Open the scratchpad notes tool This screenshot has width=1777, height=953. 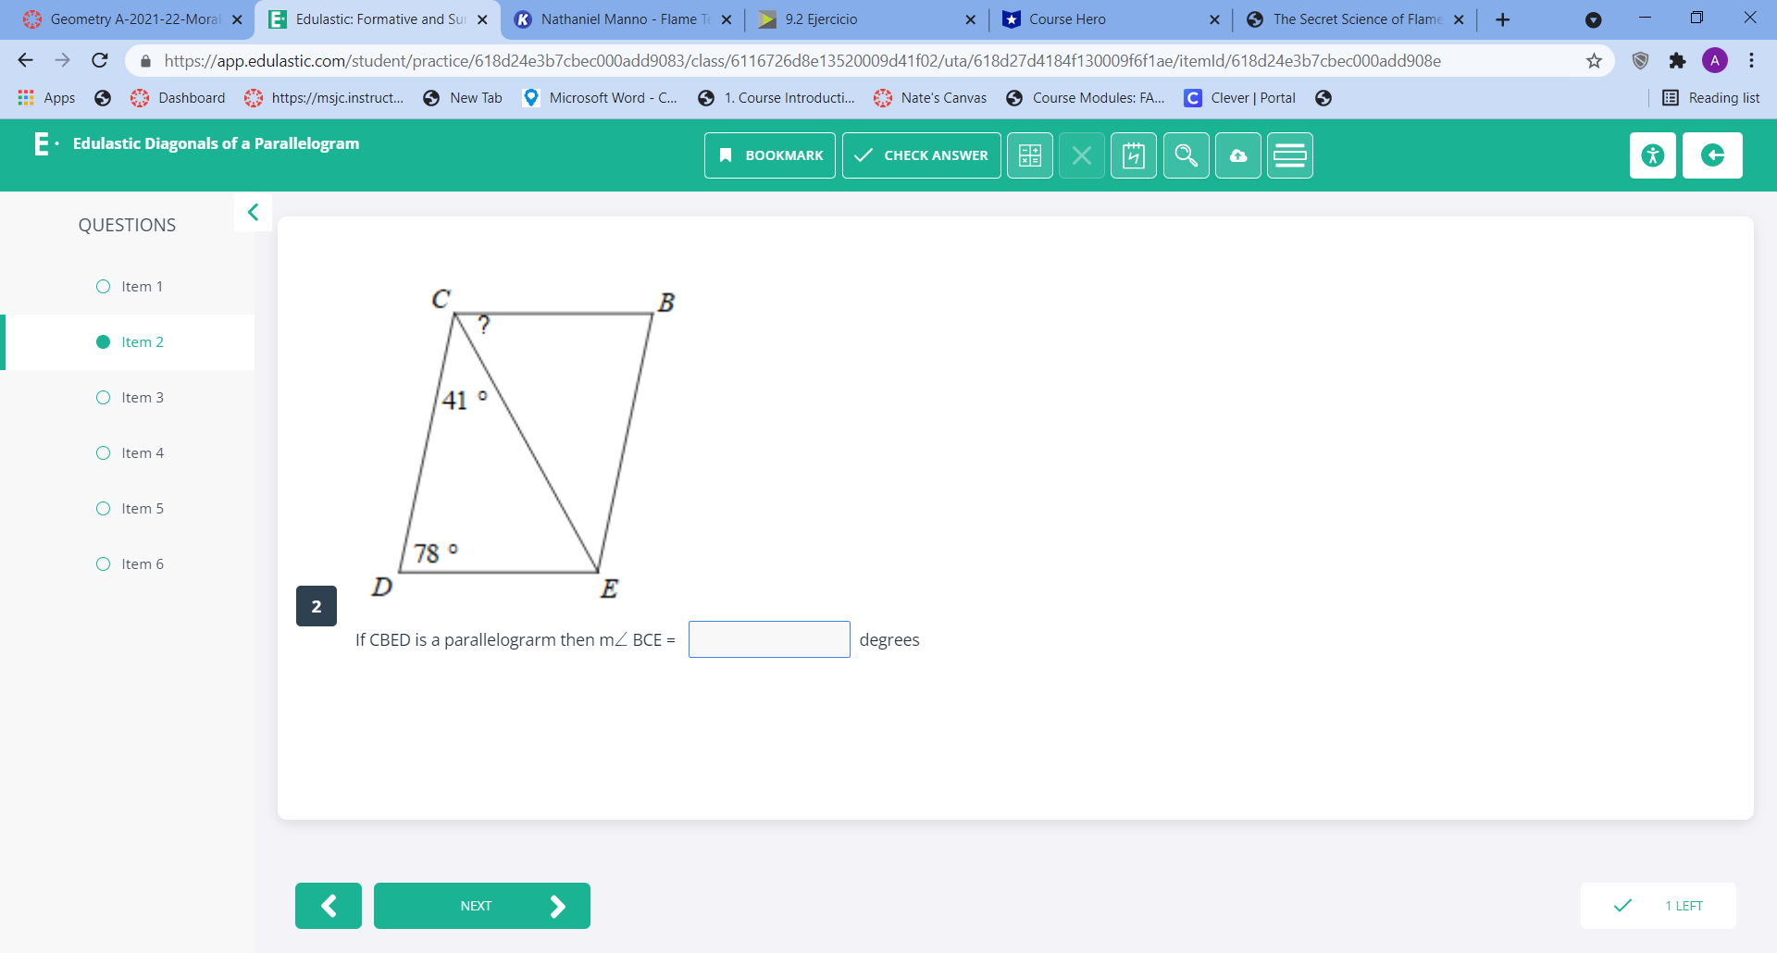click(1134, 155)
